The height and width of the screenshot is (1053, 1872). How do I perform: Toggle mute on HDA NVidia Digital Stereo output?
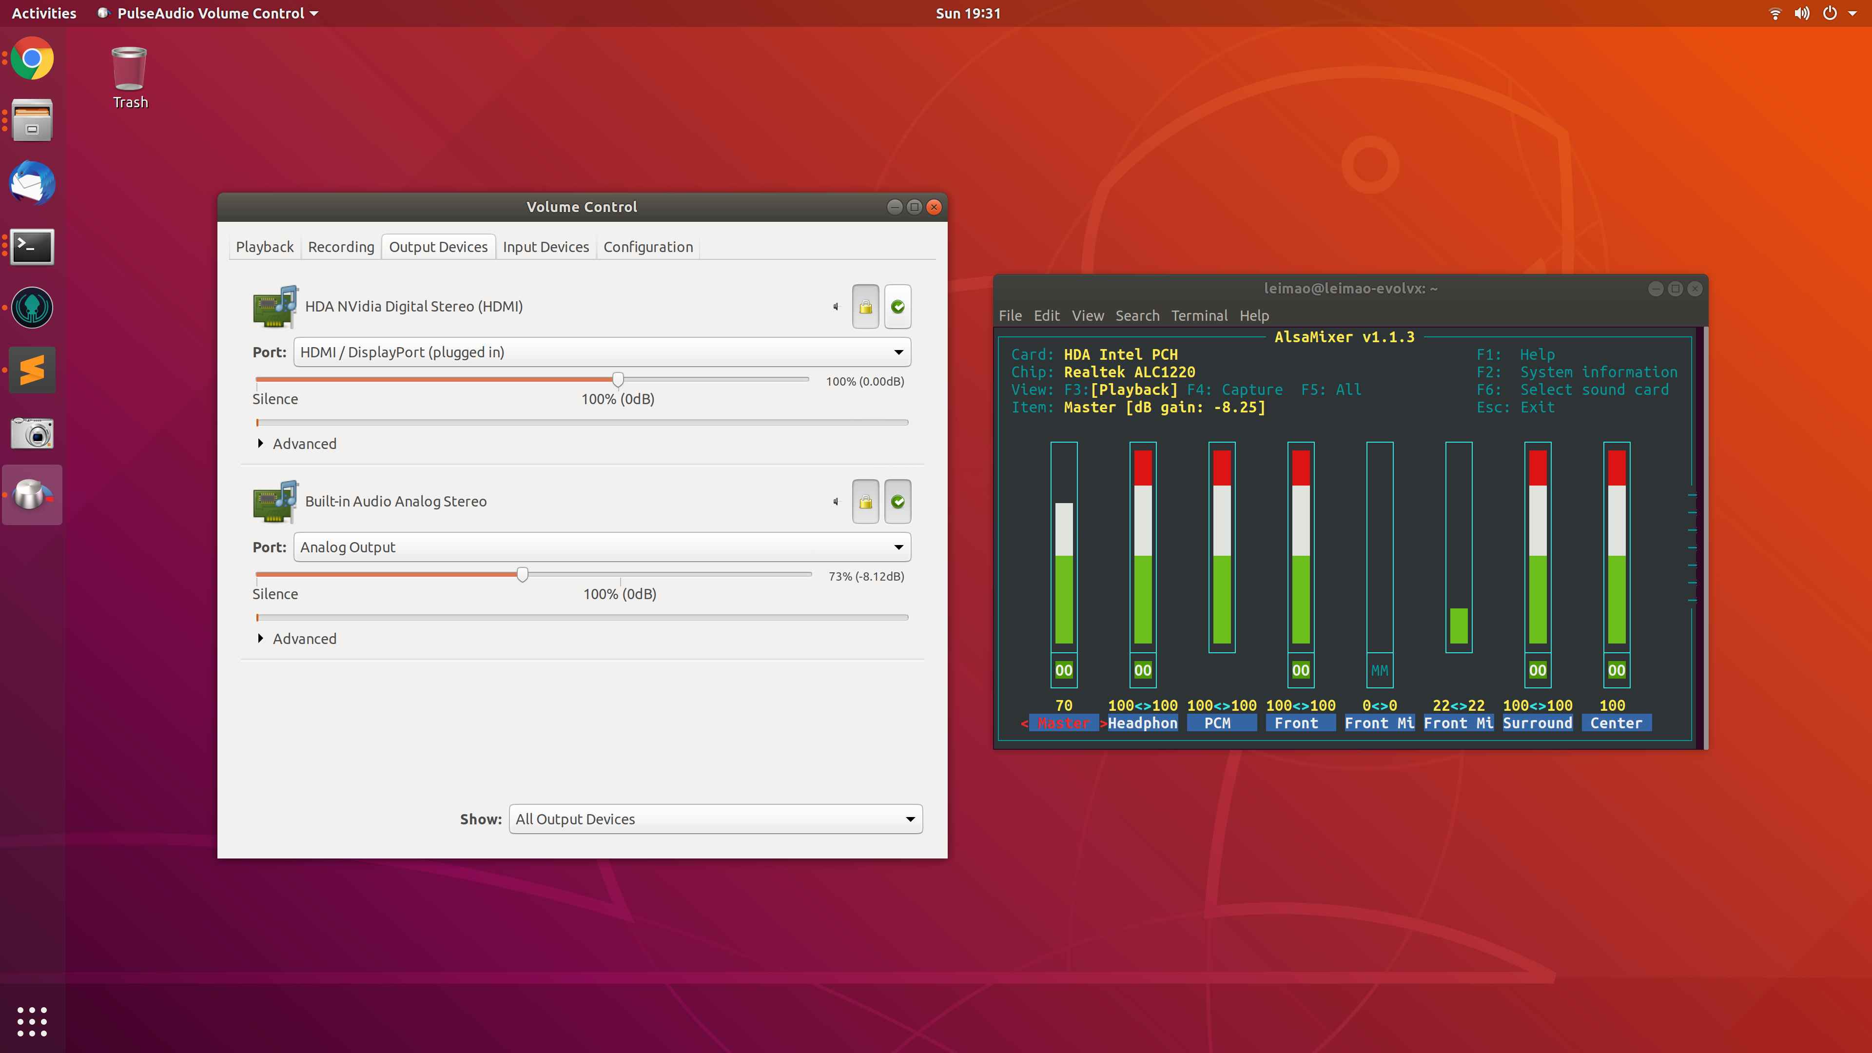835,306
